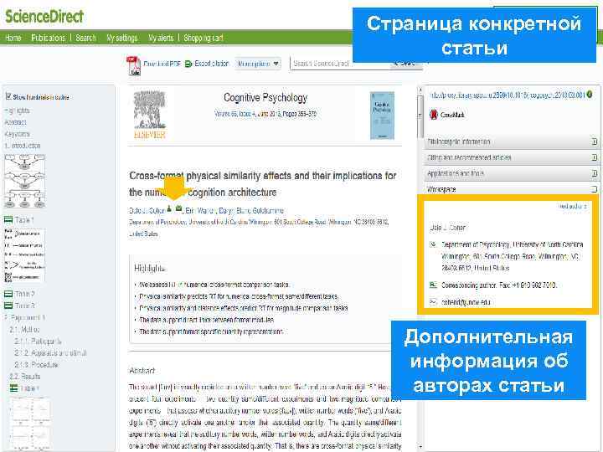Click the Table 1 icon in outline

click(x=8, y=220)
